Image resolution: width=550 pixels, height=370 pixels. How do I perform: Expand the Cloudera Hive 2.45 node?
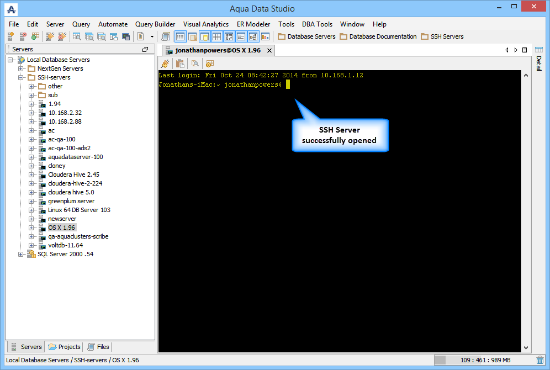click(x=31, y=175)
